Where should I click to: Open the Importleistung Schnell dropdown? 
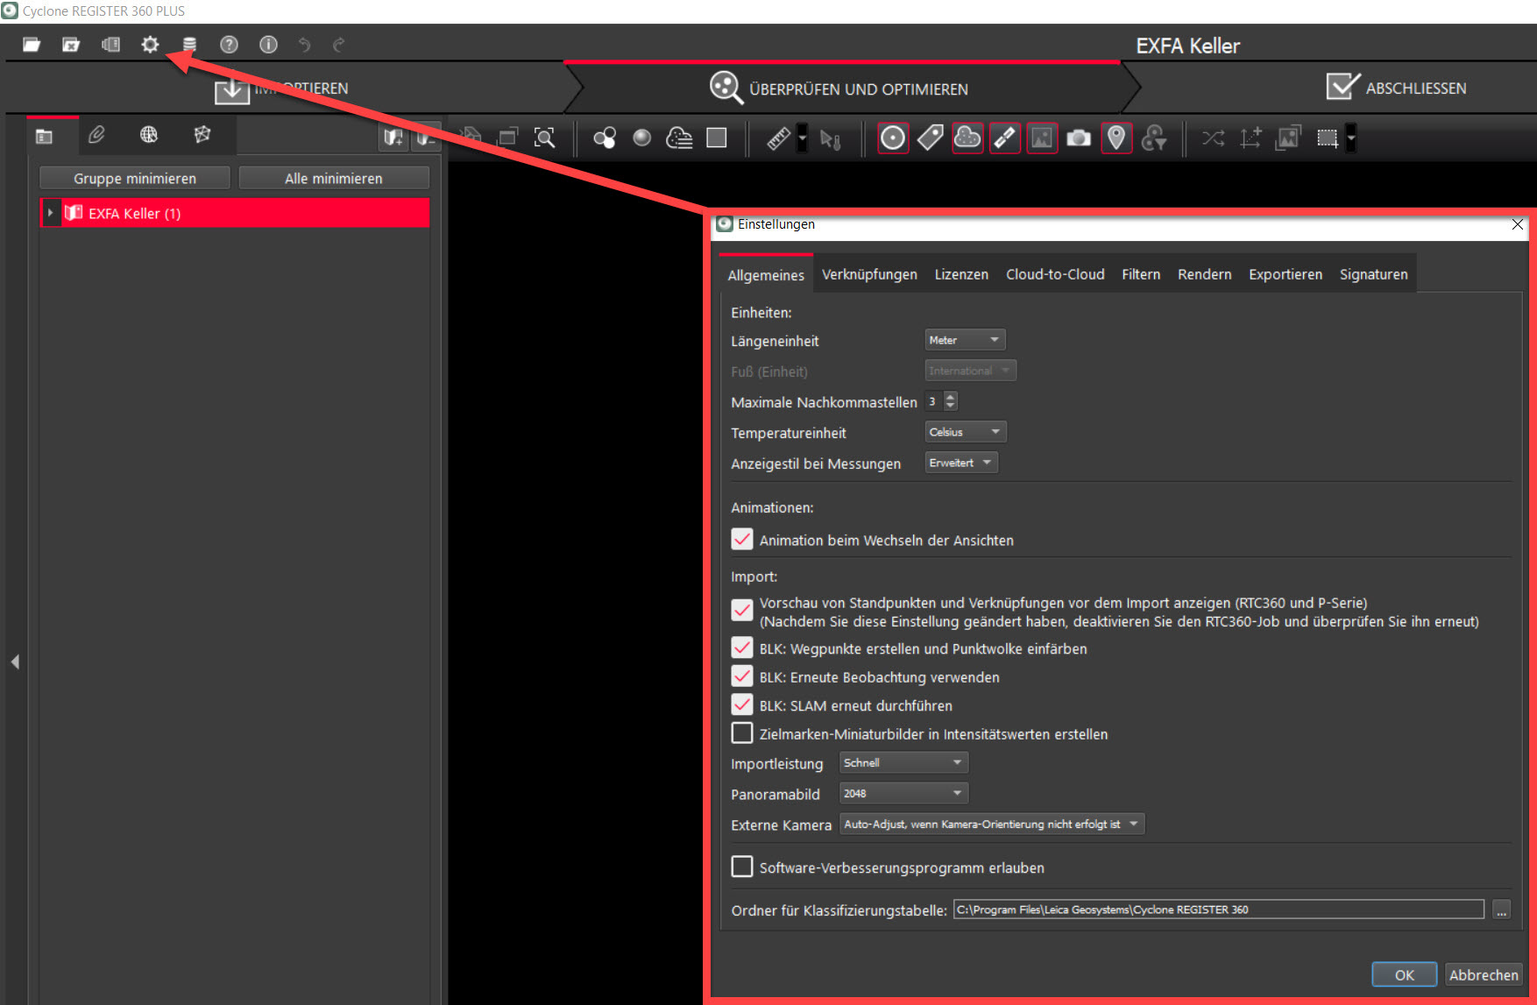point(903,763)
